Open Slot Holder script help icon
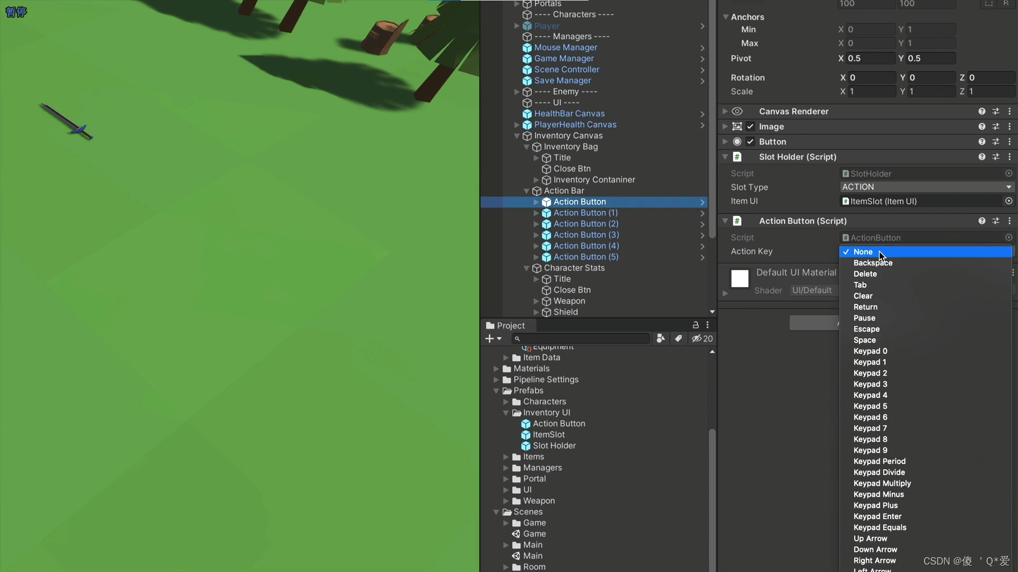 (x=981, y=157)
